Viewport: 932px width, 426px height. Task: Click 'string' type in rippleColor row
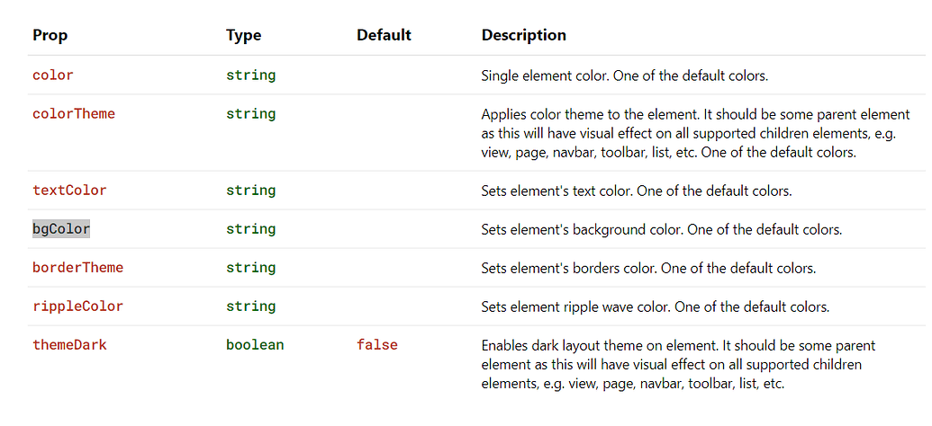click(x=251, y=306)
